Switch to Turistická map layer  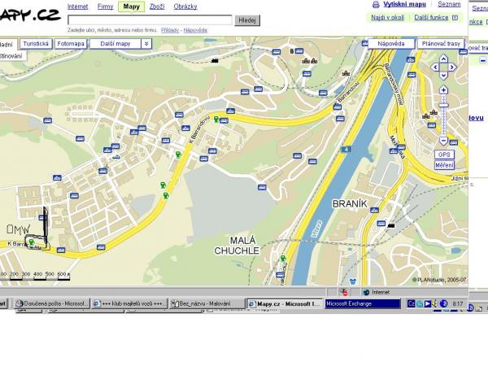[x=37, y=43]
